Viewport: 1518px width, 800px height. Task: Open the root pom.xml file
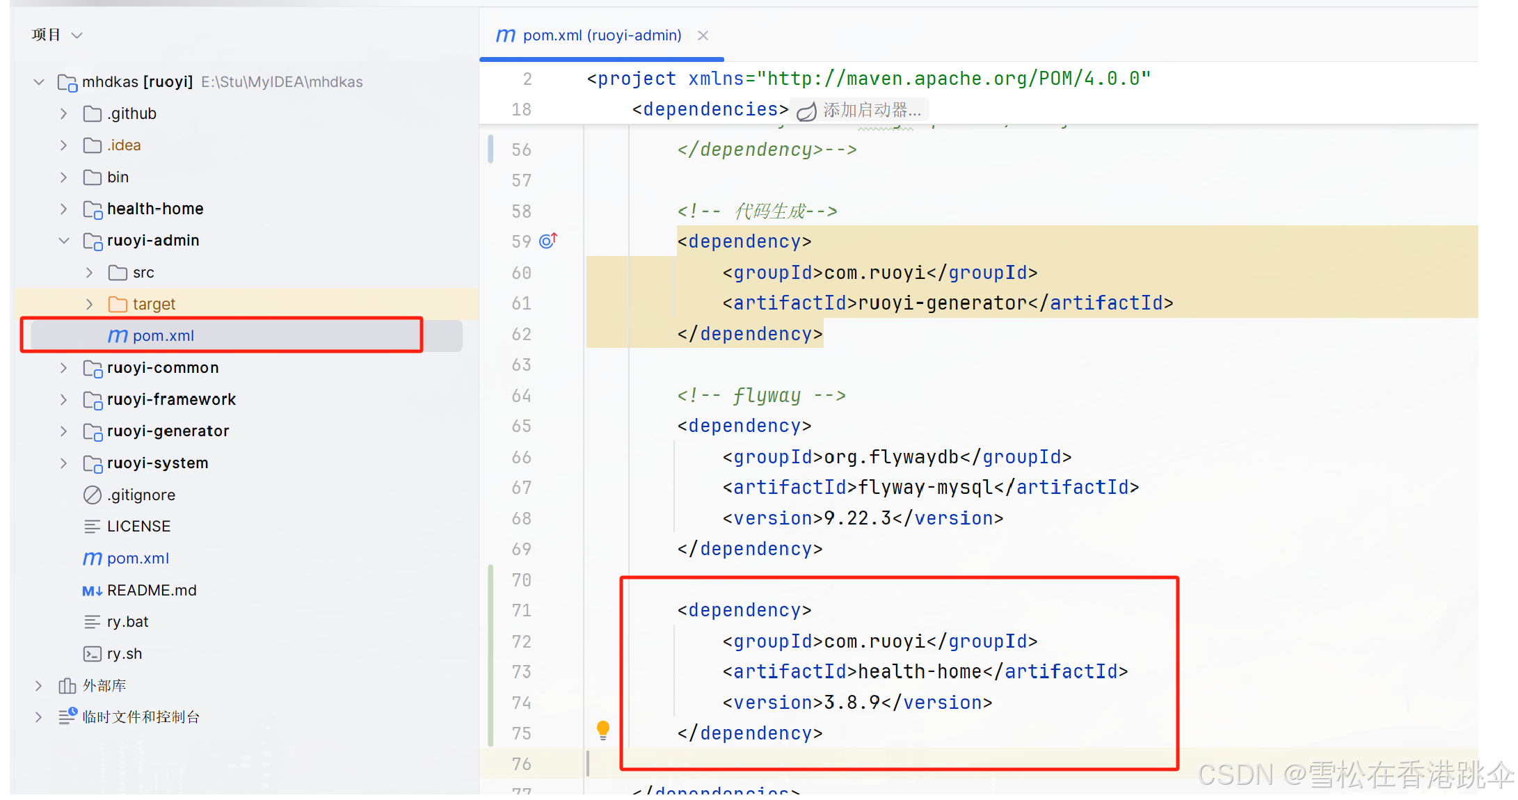[138, 559]
